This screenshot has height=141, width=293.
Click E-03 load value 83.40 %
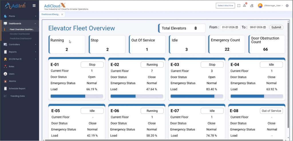(x=211, y=89)
